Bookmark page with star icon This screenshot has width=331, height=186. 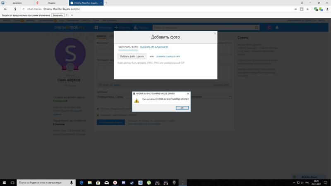(x=307, y=9)
